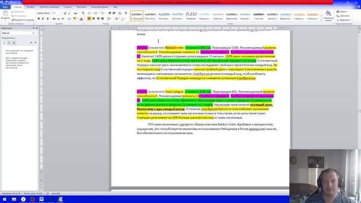This screenshot has height=203, width=361.
Task: Switch to Page Layout (Разметка страницы) tab
Action: tap(49, 7)
